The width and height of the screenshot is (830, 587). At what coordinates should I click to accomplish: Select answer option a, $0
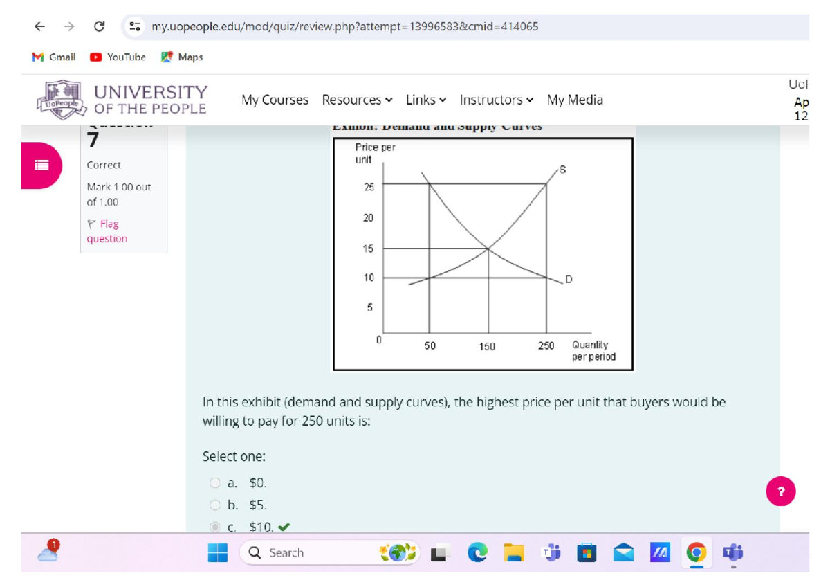click(215, 482)
